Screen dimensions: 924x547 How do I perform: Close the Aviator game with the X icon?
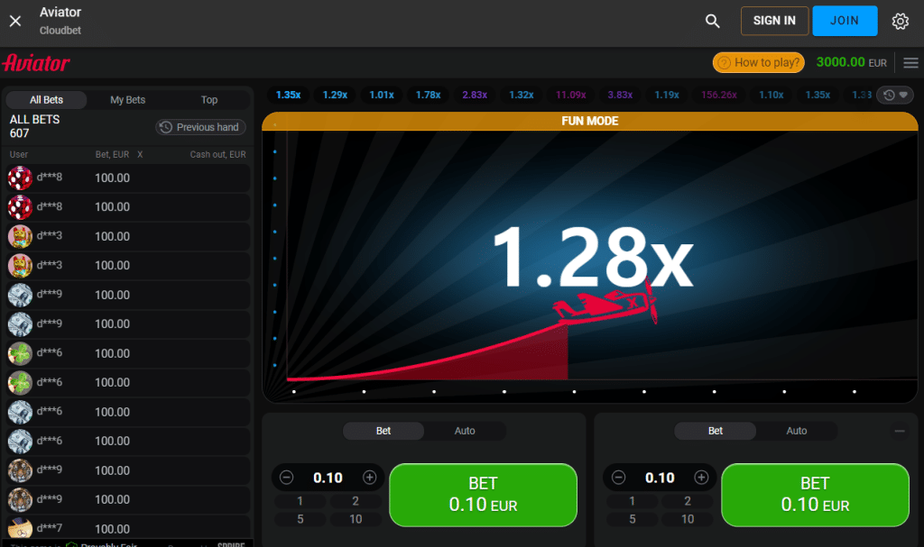[x=15, y=22]
